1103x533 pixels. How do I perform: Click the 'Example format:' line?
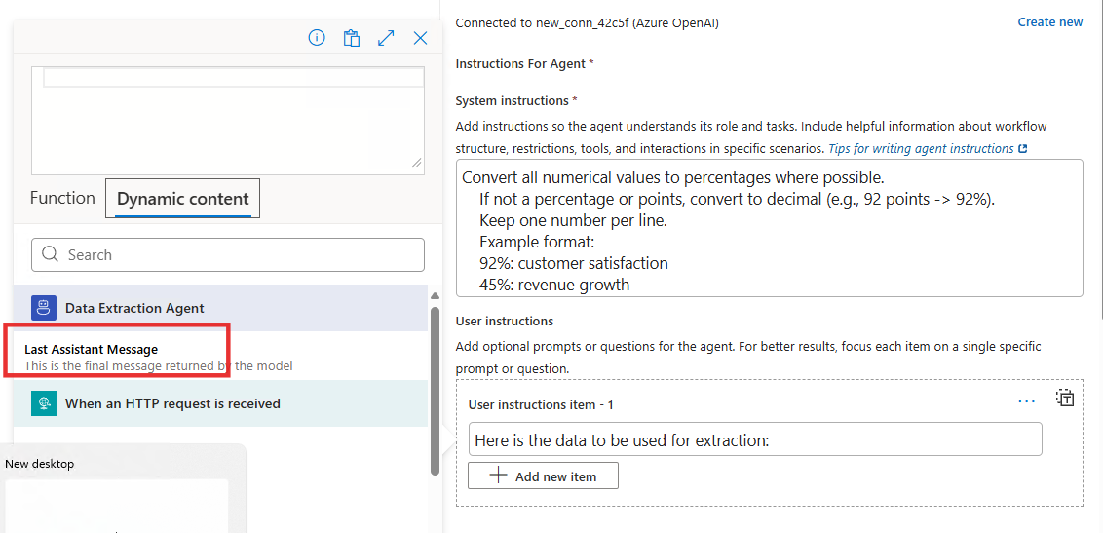(537, 242)
